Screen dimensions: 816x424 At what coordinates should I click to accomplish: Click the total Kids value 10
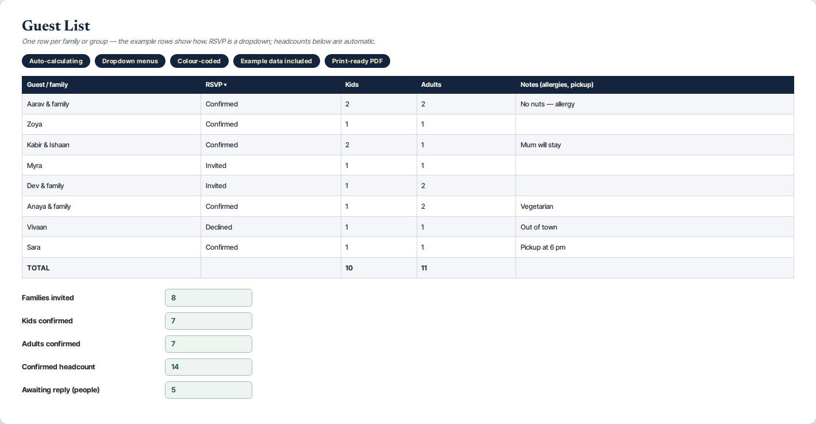[x=379, y=268]
